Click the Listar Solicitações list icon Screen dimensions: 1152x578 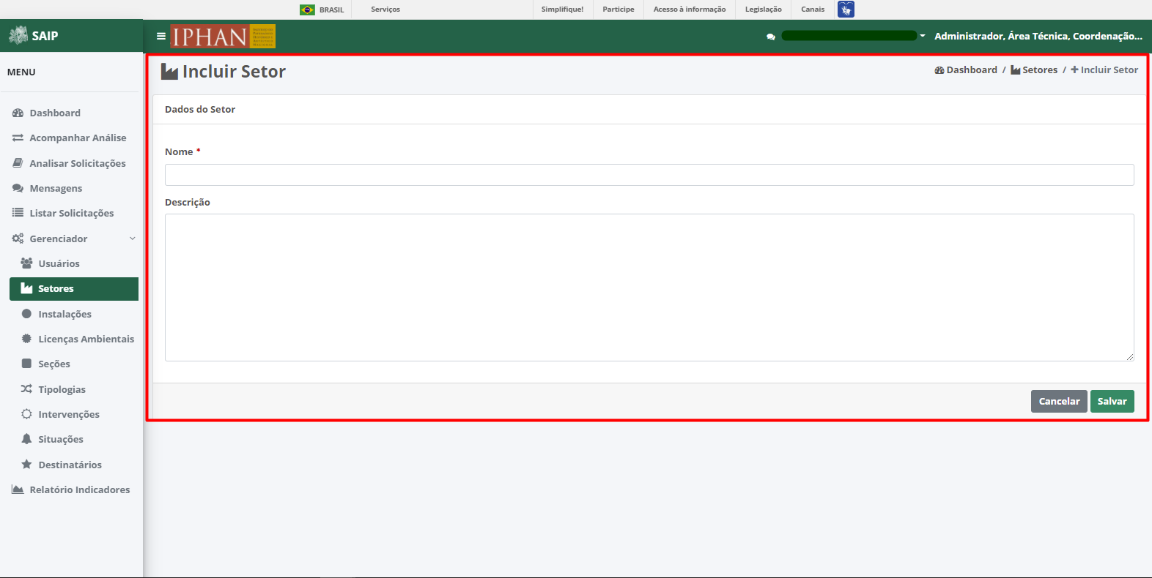click(18, 213)
